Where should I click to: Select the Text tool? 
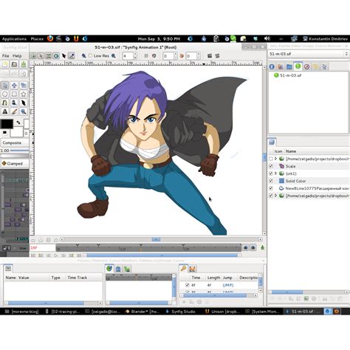5,111
